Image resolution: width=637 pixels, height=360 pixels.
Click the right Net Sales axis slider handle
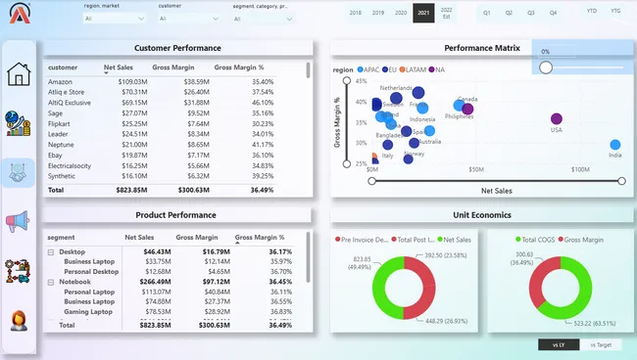(621, 181)
